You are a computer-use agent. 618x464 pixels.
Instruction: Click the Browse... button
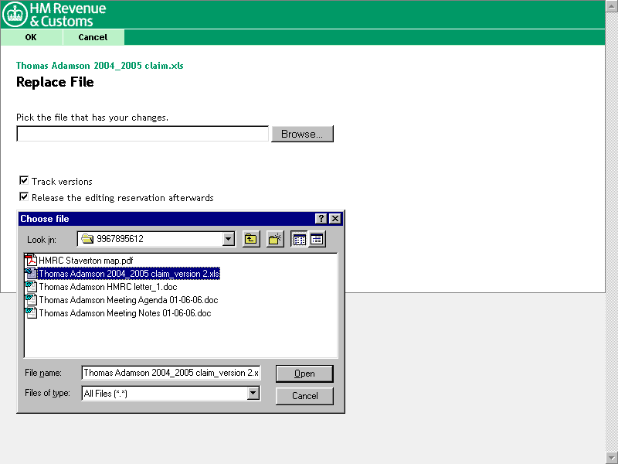point(301,134)
